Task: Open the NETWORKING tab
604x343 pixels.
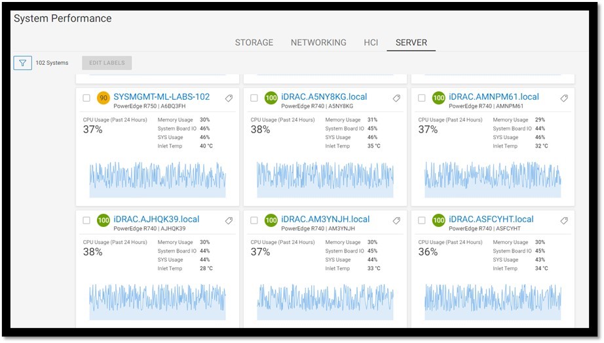Action: point(318,43)
